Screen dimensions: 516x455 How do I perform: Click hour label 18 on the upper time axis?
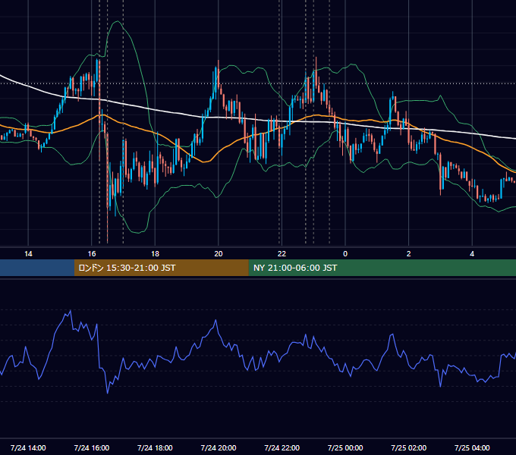155,254
